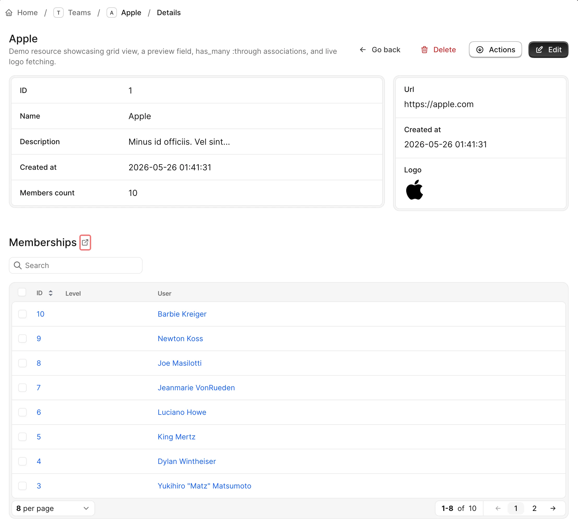Open membership ID 8 link
Screen dimensions: 578x524
pos(39,363)
